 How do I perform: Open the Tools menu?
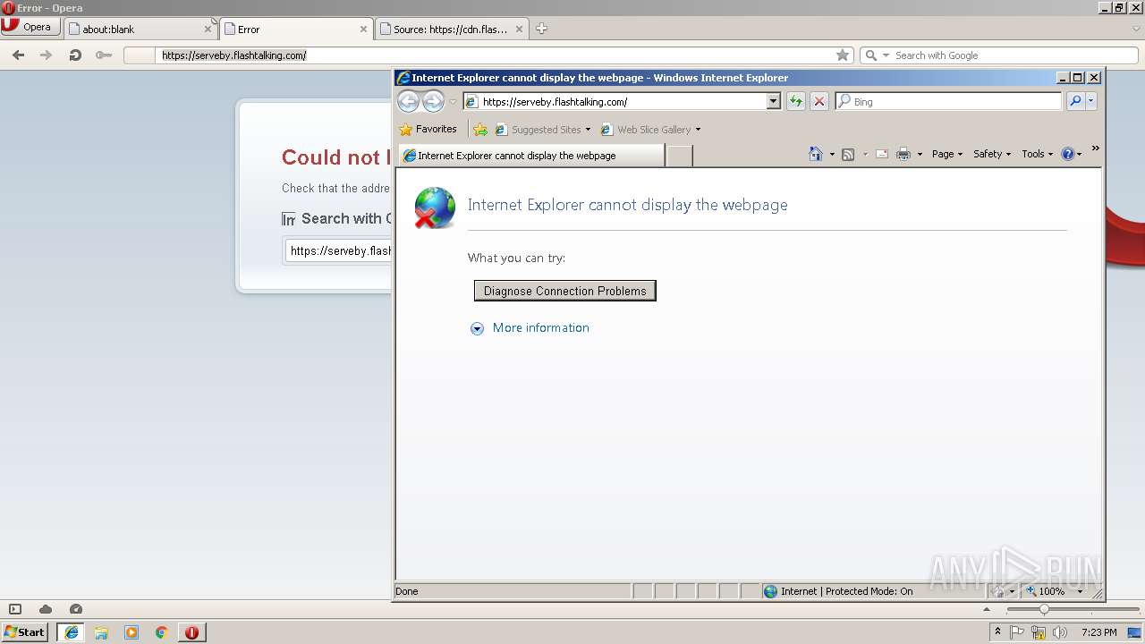[1037, 154]
